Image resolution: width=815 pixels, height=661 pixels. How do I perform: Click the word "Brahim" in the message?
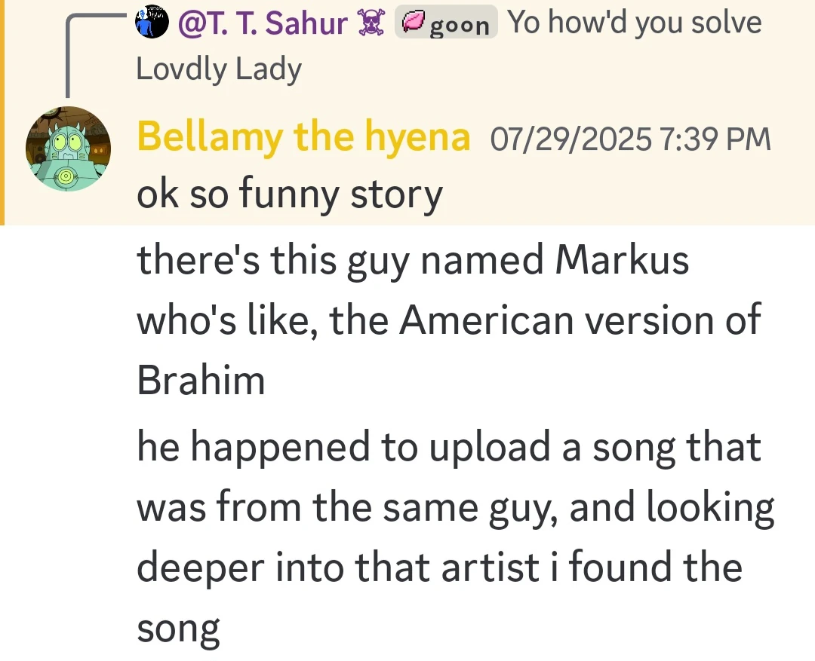tap(201, 380)
